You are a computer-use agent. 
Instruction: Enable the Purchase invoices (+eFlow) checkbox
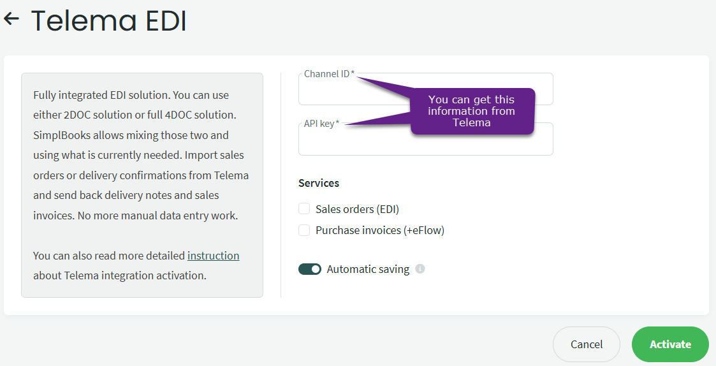coord(305,230)
